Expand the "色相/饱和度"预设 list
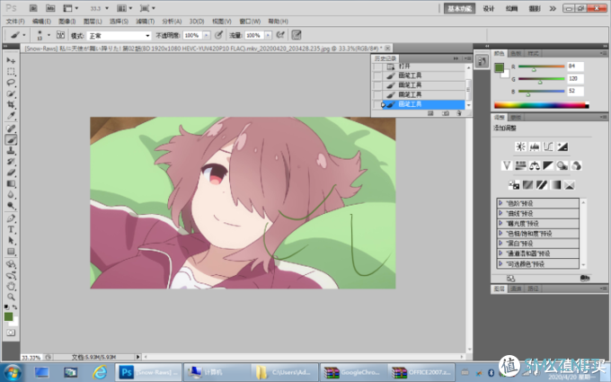611x382 pixels. pos(500,234)
